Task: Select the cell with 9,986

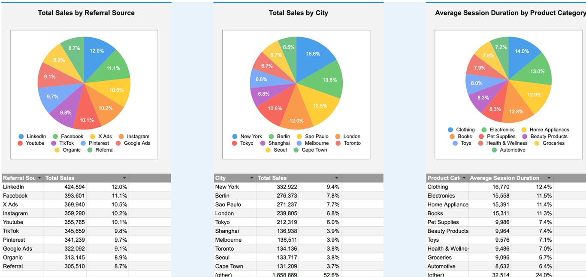Action: point(489,222)
